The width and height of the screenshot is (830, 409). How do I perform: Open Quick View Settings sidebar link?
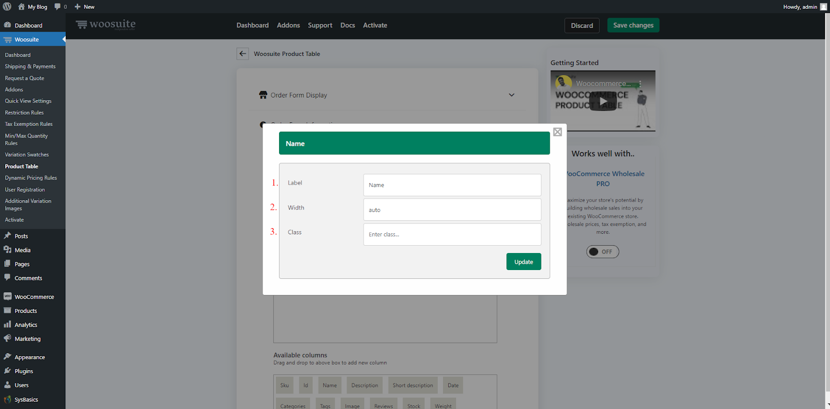tap(28, 101)
